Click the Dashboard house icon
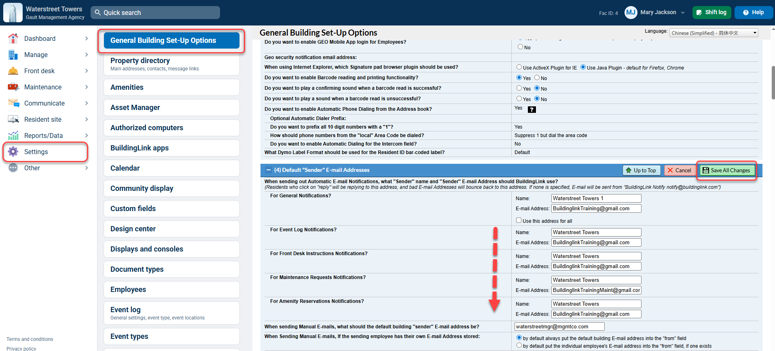The width and height of the screenshot is (775, 351). (x=13, y=38)
